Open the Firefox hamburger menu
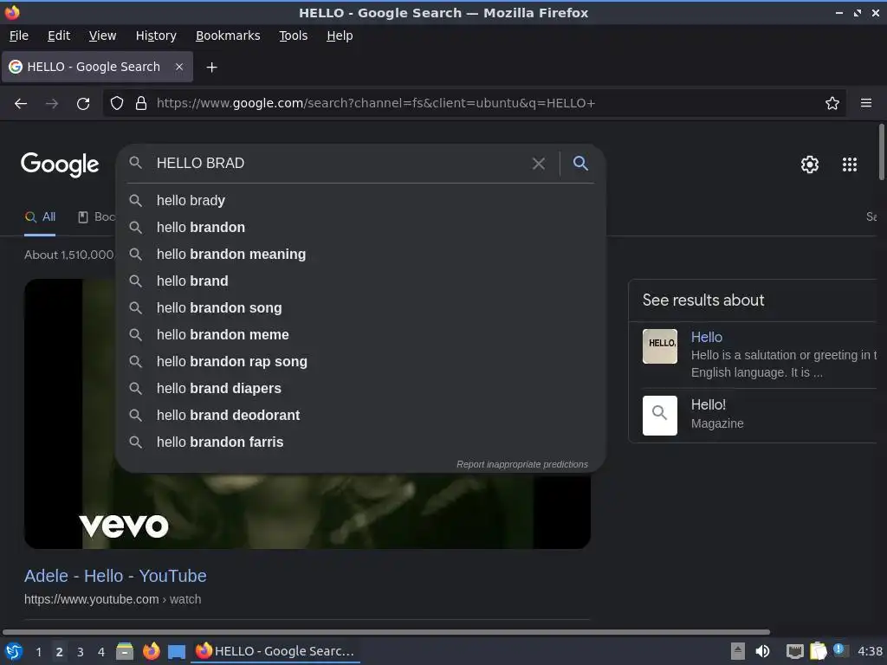Viewport: 887px width, 665px height. pos(865,103)
